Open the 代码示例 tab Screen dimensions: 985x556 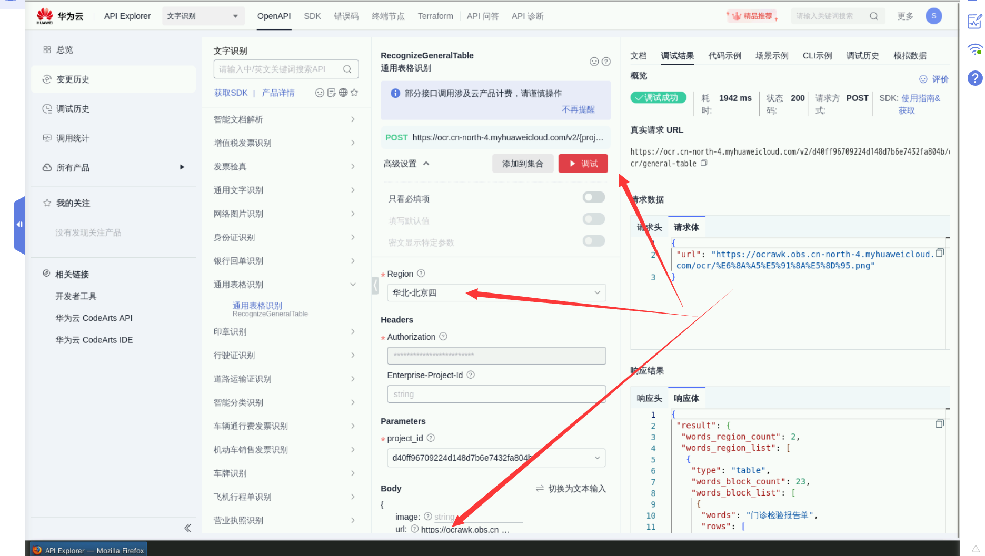[x=724, y=56]
